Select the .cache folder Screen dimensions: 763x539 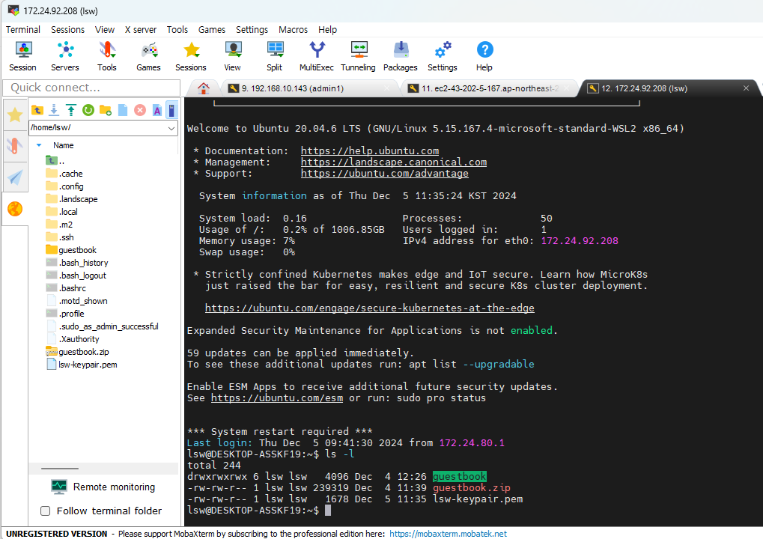point(64,174)
